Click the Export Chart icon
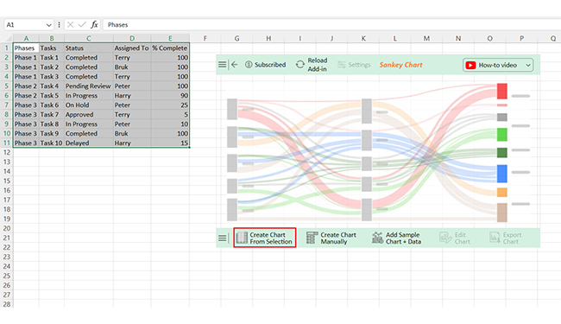The image size is (561, 324). [x=495, y=238]
